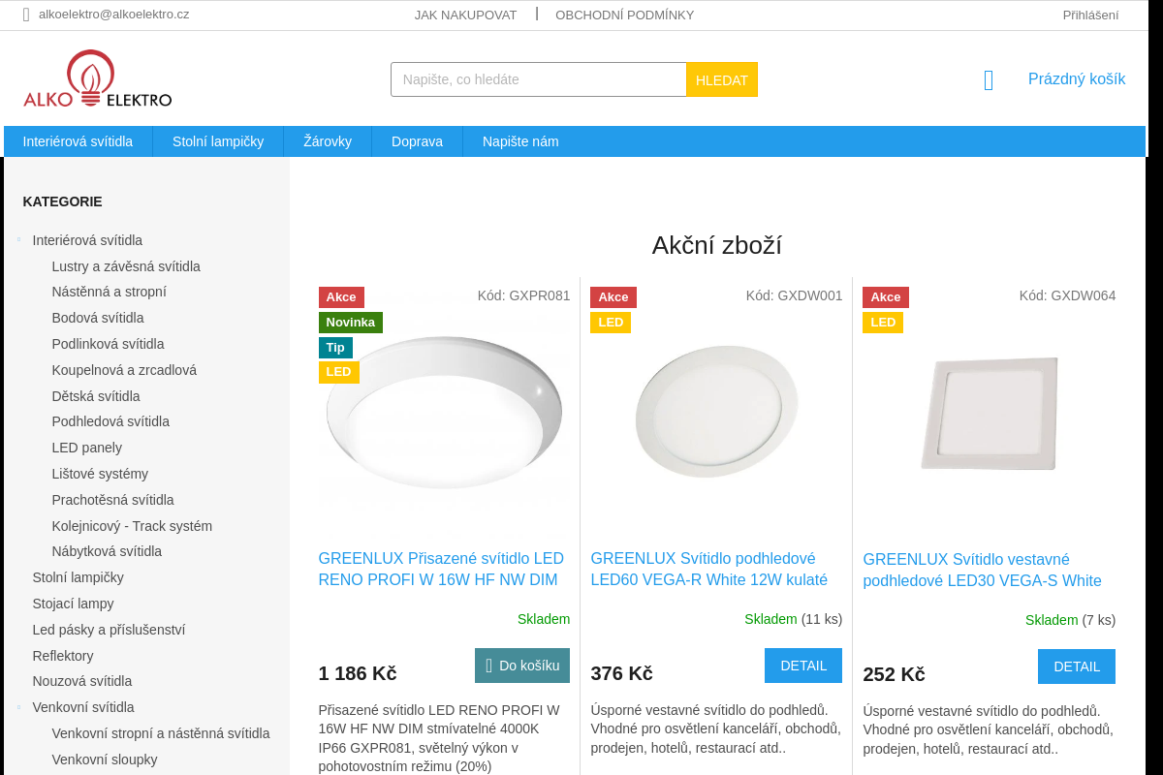The height and width of the screenshot is (775, 1163).
Task: Select LED panely in the sidebar categories
Action: point(87,448)
